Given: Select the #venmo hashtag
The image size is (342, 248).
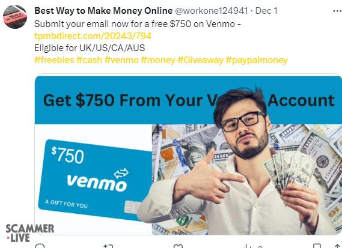Looking at the screenshot, I should (121, 60).
